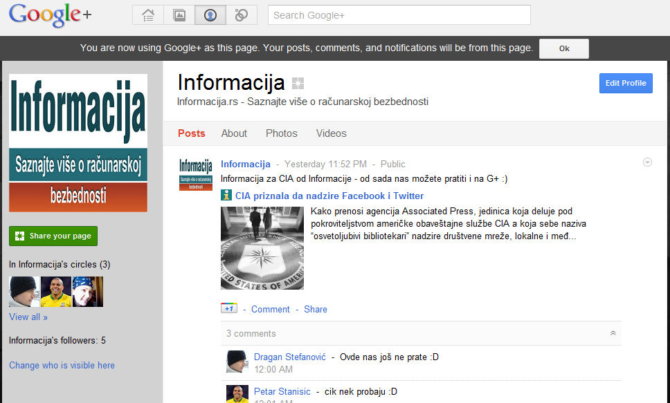Click the Share your page button
Viewport: 670px width, 403px height.
[53, 236]
